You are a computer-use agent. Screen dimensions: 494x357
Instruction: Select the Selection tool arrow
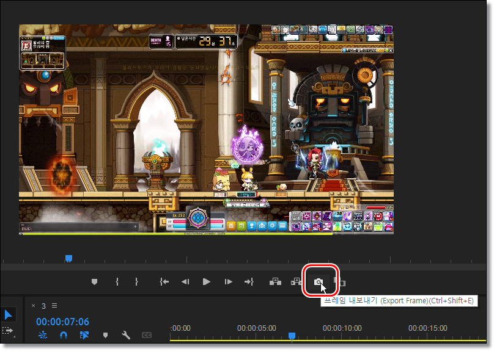click(x=9, y=315)
